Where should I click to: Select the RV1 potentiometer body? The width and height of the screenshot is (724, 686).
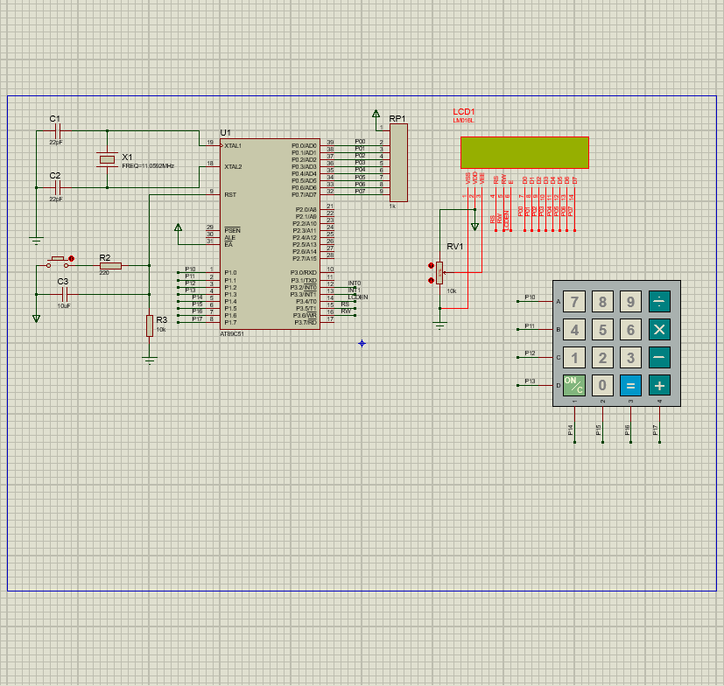point(439,273)
